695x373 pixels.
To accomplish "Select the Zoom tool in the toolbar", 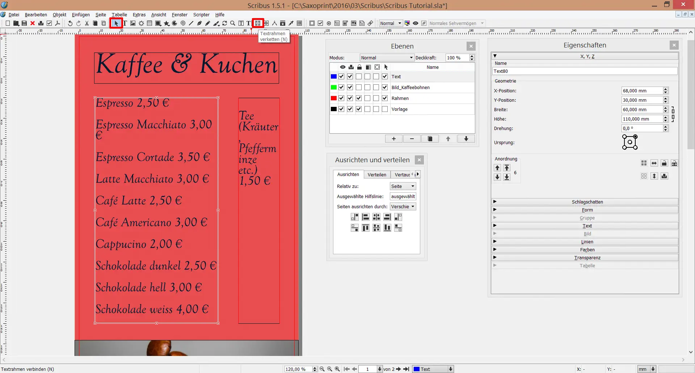I will click(x=233, y=23).
